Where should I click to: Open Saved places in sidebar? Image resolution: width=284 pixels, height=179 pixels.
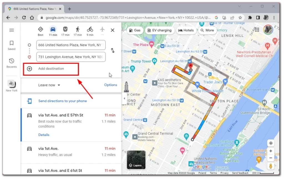12,45
